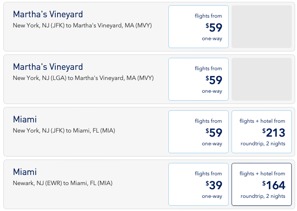Click route text 'Newark, NJ (EWR) to Miami, FL (MIA)'
297x211 pixels.
coord(62,183)
